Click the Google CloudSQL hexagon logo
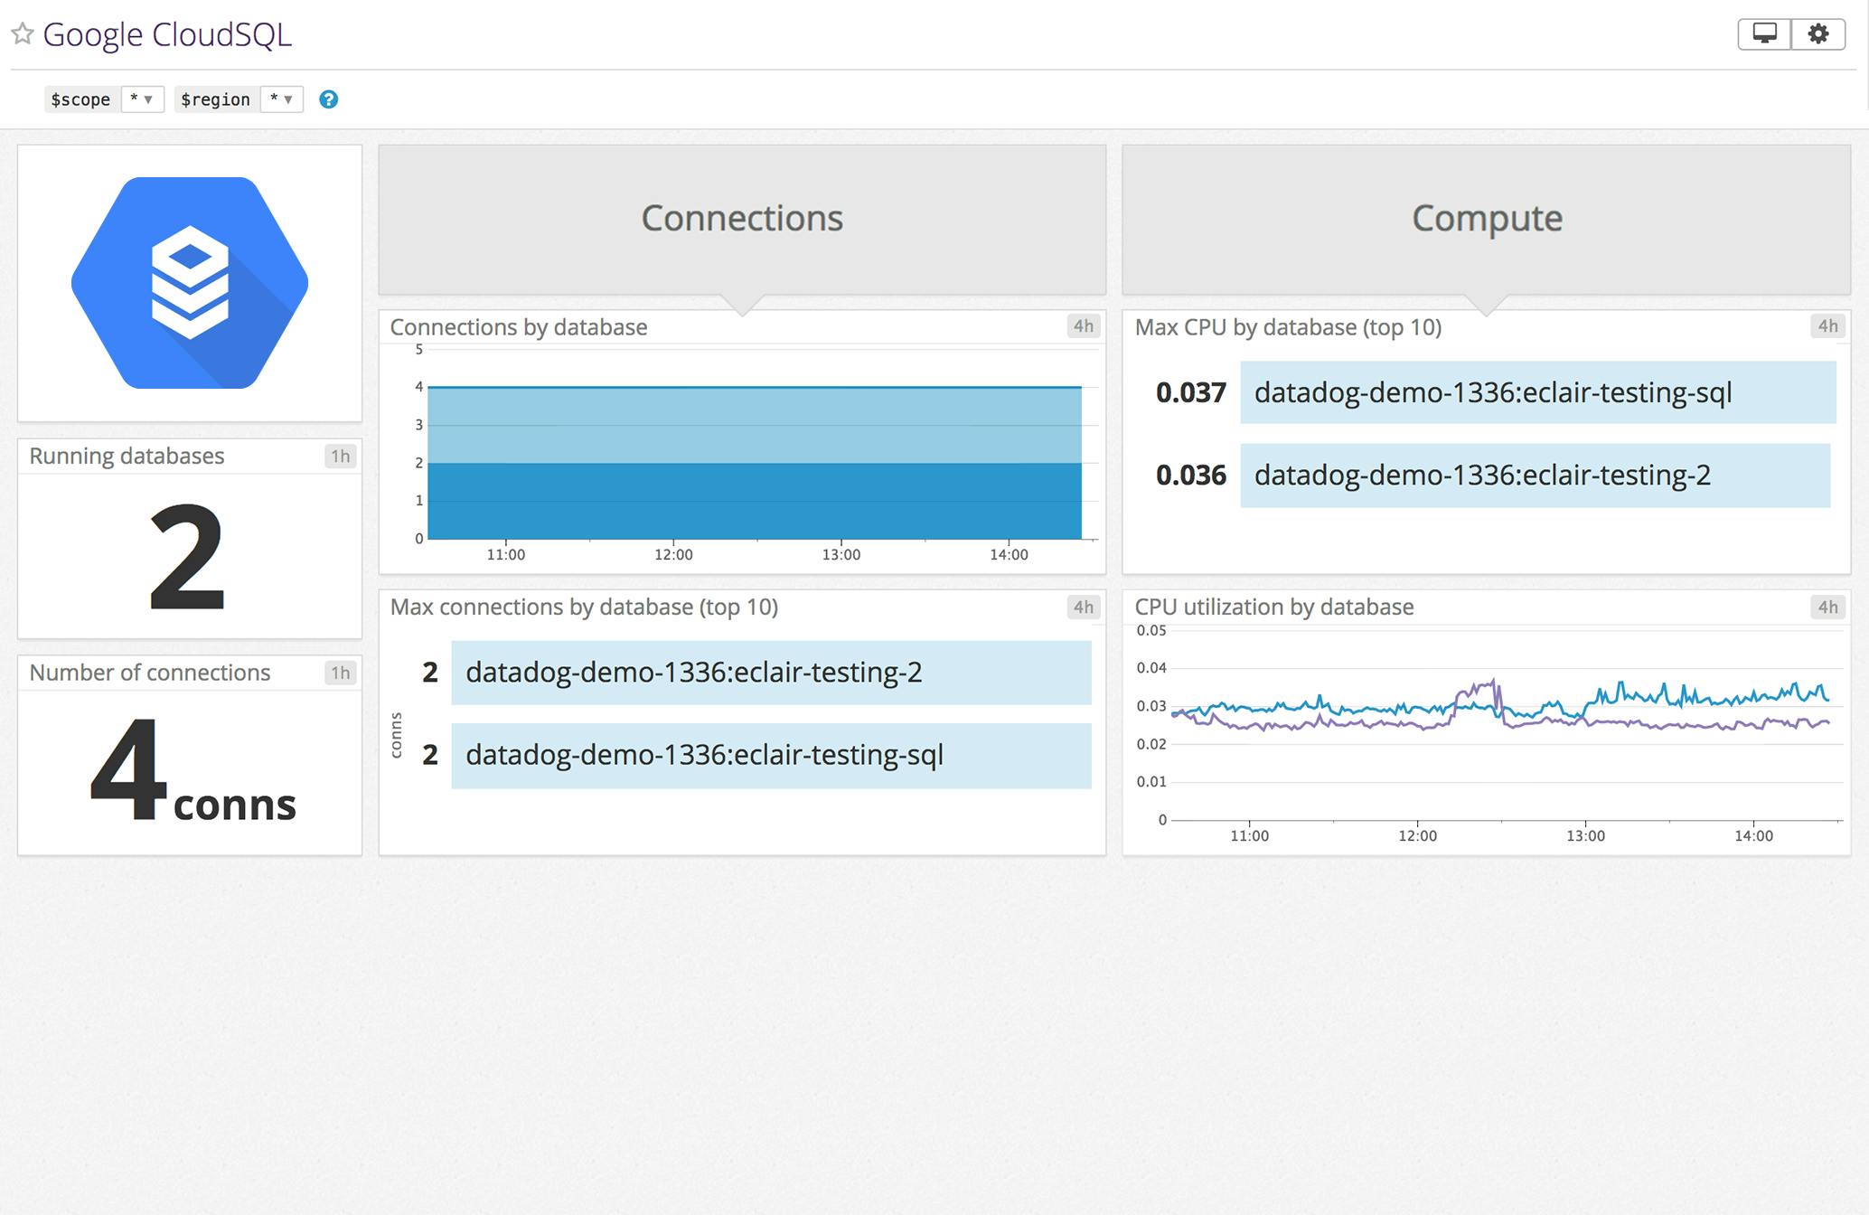The height and width of the screenshot is (1215, 1869). click(190, 283)
